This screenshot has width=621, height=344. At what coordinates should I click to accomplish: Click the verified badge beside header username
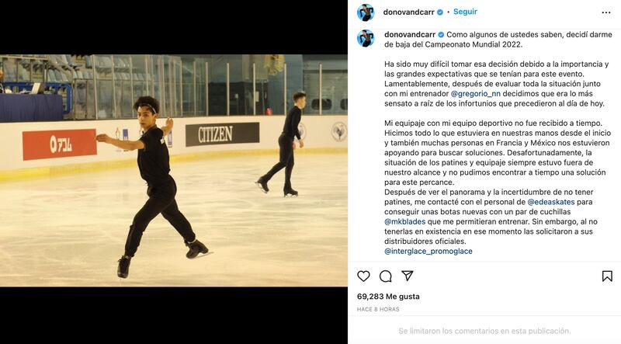click(439, 12)
